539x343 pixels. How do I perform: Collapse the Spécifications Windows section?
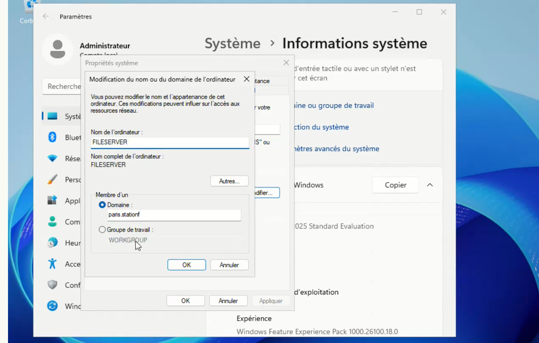(x=430, y=185)
